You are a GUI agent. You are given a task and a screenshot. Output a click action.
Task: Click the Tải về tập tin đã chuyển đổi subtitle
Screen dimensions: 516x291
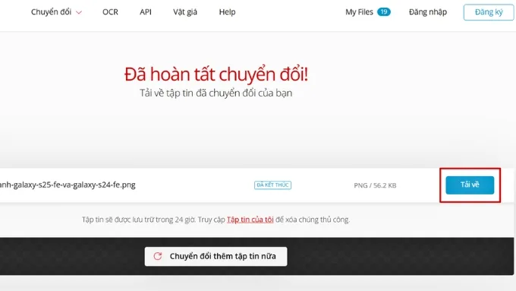coord(216,93)
